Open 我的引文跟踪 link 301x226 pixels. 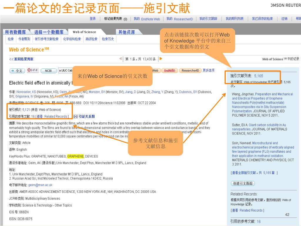pos(208,19)
